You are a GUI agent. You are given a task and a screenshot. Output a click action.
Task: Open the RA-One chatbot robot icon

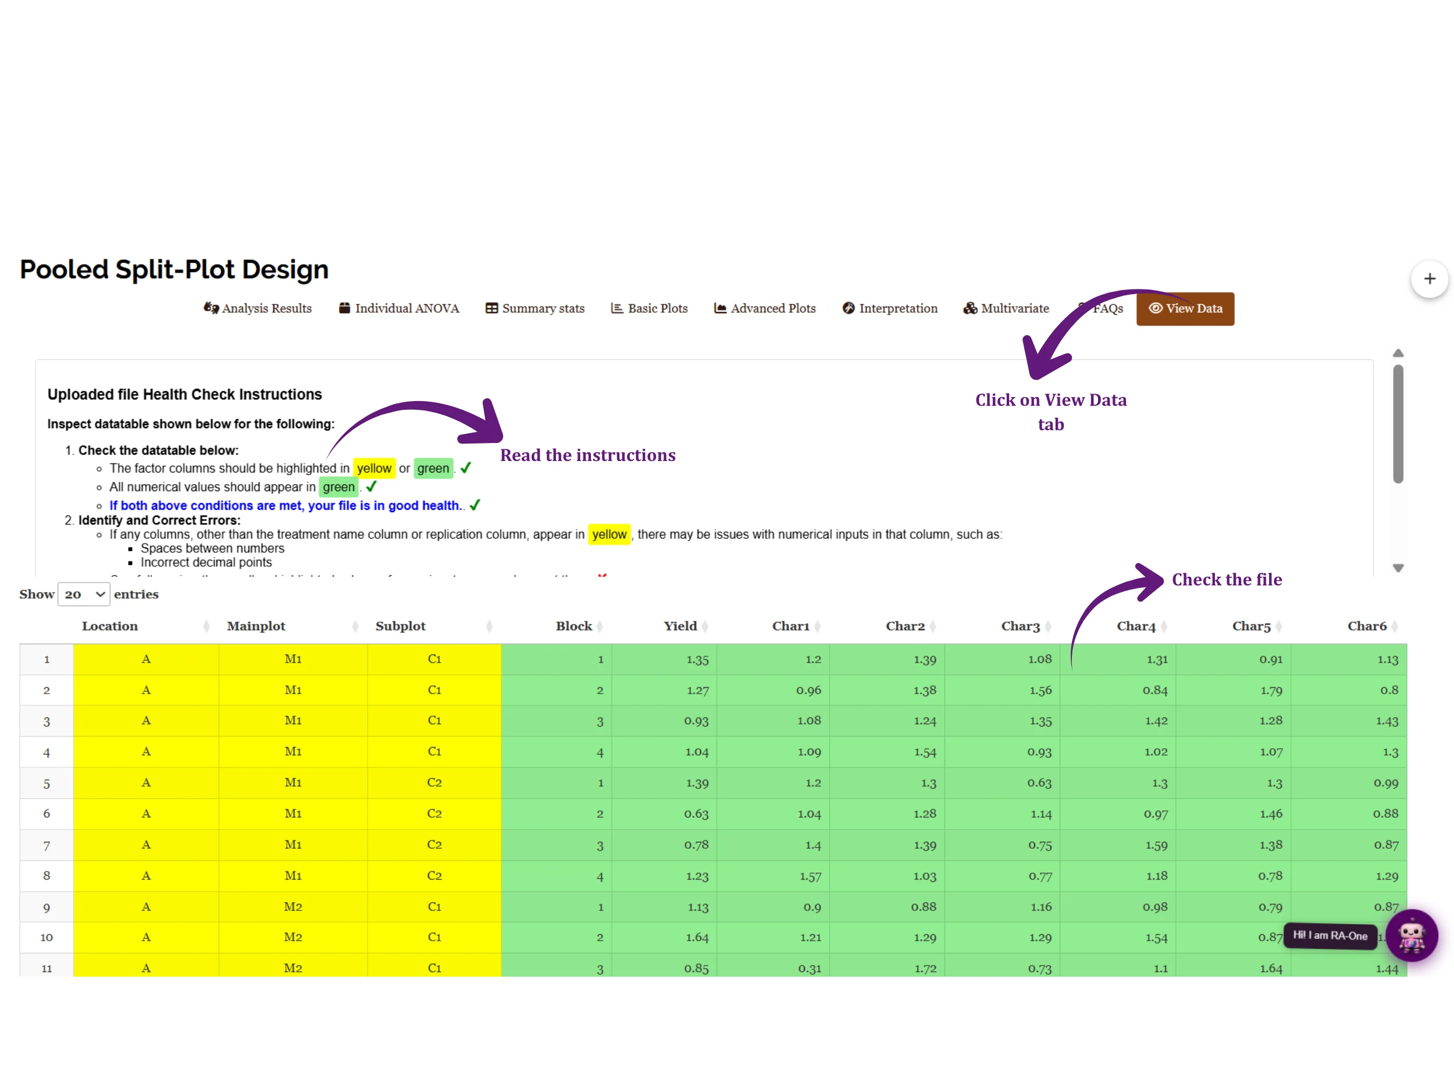[1412, 935]
